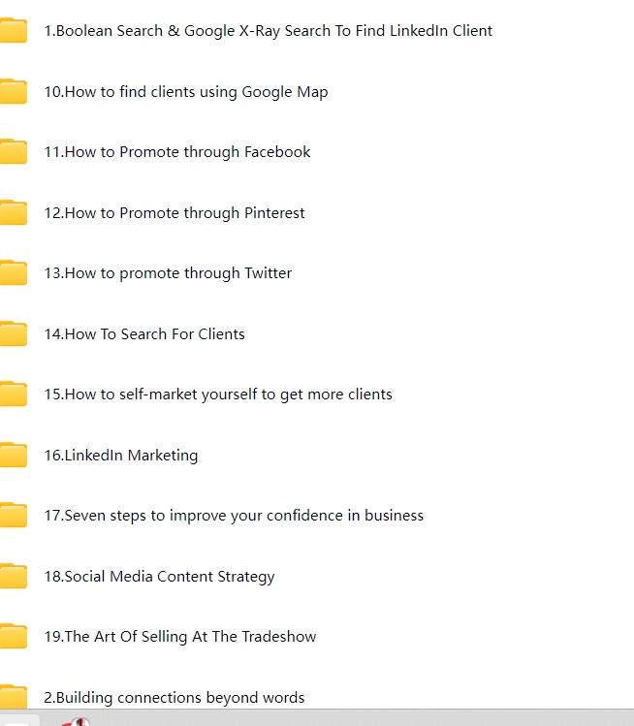Open "10.How to find clients using Google Map"
634x726 pixels.
(x=185, y=92)
